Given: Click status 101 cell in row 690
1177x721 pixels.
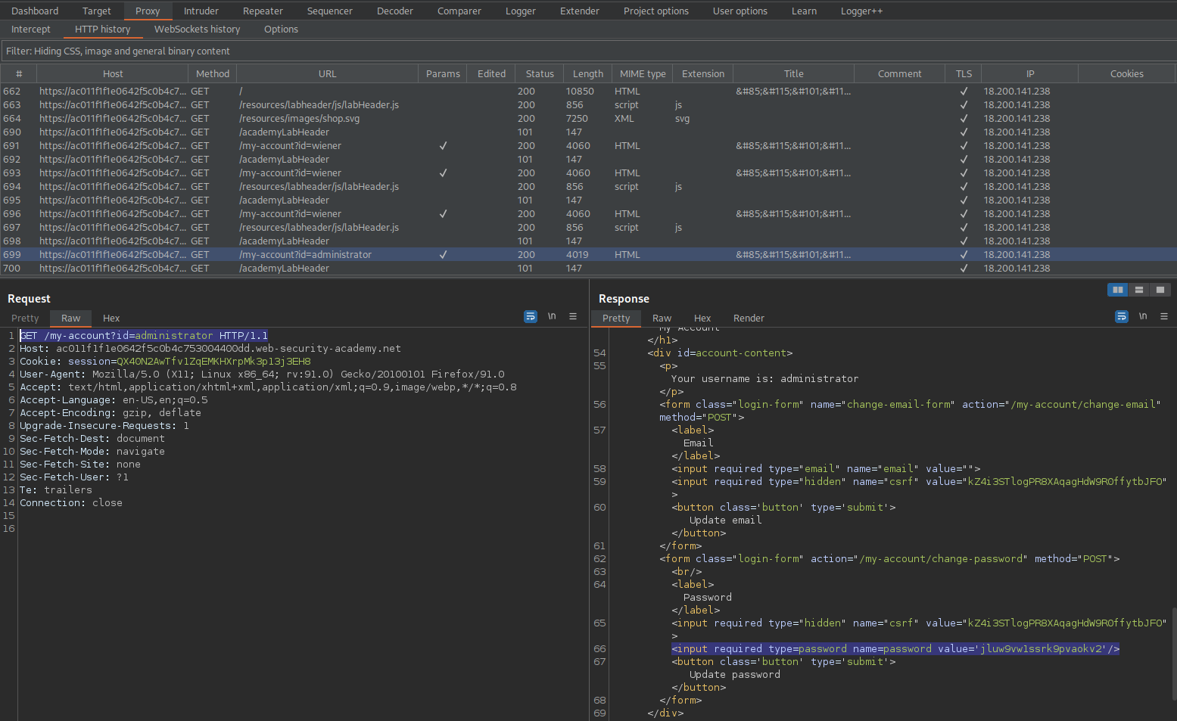Looking at the screenshot, I should click(x=526, y=132).
